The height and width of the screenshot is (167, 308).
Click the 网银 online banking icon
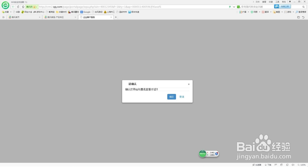pyautogui.click(x=254, y=12)
